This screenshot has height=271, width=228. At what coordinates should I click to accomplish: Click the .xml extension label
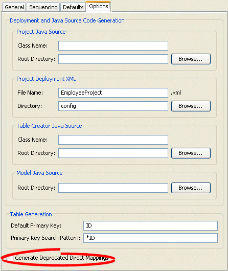click(176, 93)
